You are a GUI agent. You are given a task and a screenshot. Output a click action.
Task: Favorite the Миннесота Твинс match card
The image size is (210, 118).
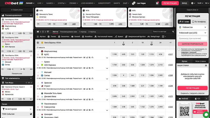78,10
